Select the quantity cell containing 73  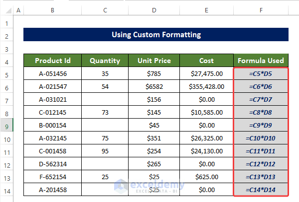point(105,113)
